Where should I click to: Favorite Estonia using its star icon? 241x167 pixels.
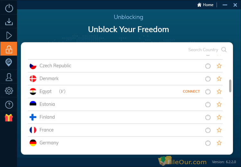click(219, 104)
